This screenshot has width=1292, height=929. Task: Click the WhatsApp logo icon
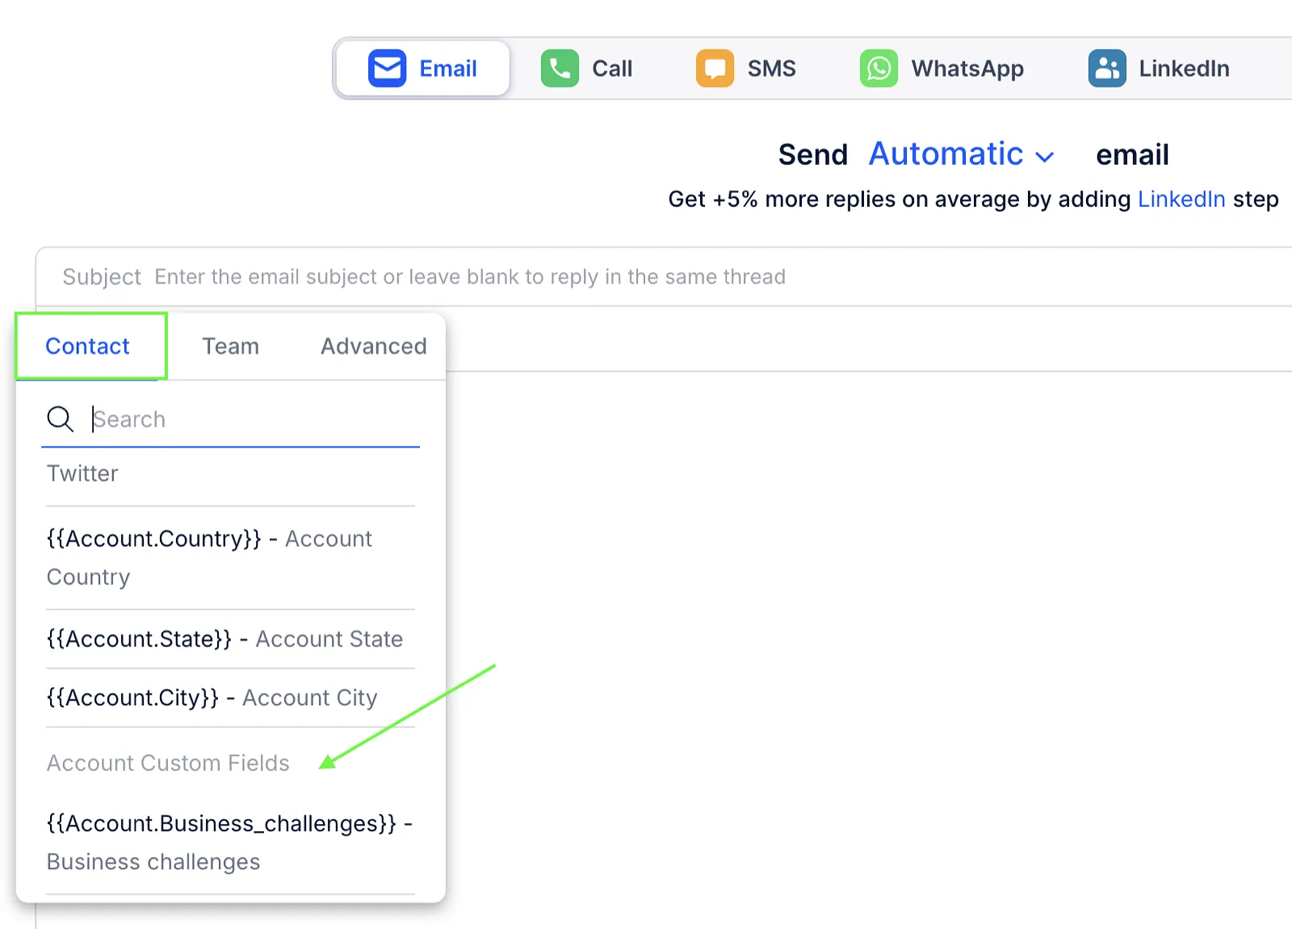click(879, 69)
